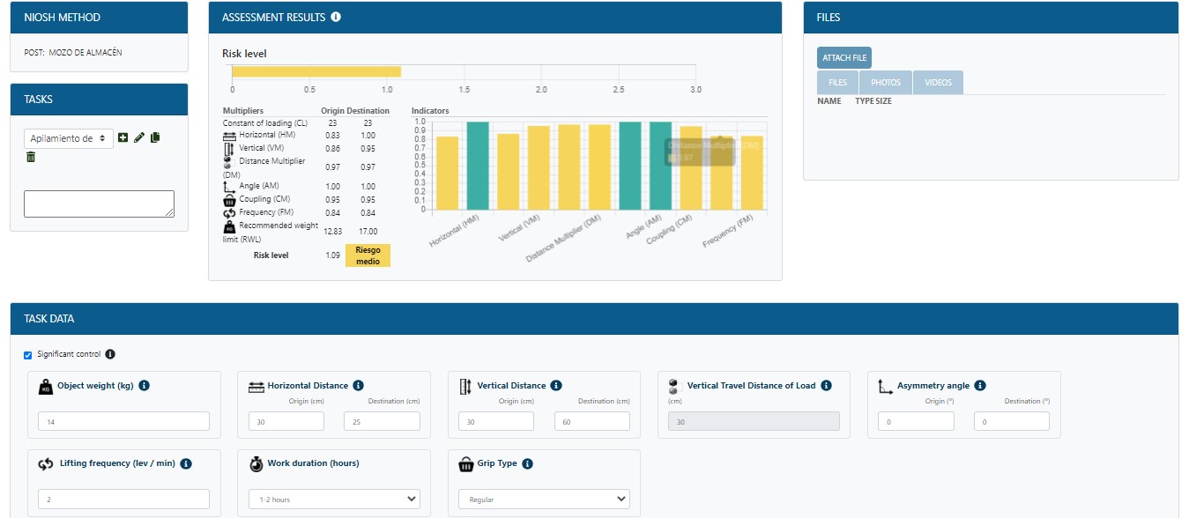Screen dimensions: 1189x518
Task: Click the task notes text area
Action: [x=99, y=203]
